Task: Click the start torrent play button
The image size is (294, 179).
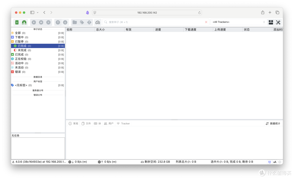Action: pyautogui.click(x=34, y=22)
